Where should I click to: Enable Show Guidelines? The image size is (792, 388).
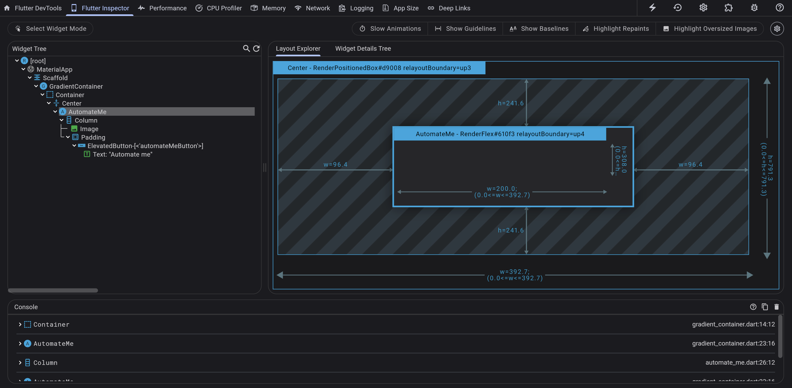pos(465,29)
